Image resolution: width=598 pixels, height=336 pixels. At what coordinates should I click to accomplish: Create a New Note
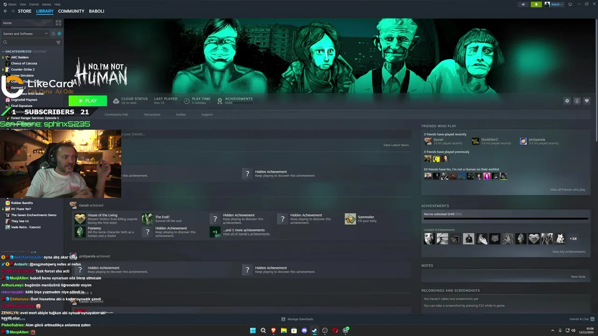click(578, 277)
